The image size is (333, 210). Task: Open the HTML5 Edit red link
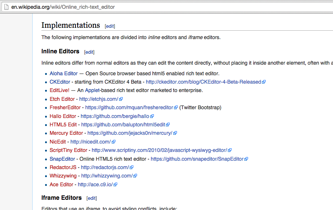click(63, 125)
